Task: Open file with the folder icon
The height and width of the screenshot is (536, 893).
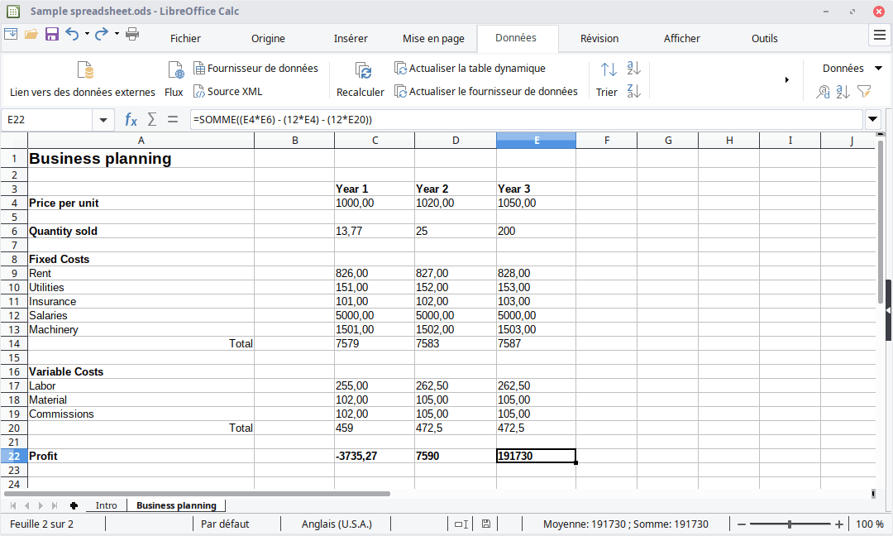Action: (x=31, y=34)
